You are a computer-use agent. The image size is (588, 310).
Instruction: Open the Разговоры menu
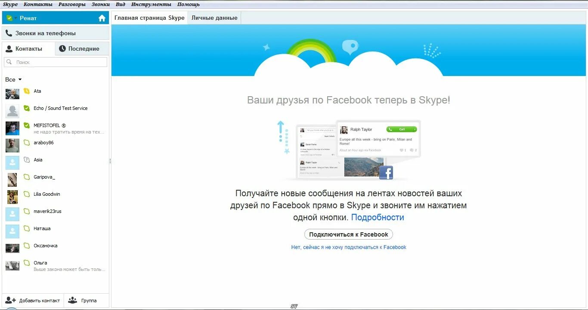tap(72, 4)
